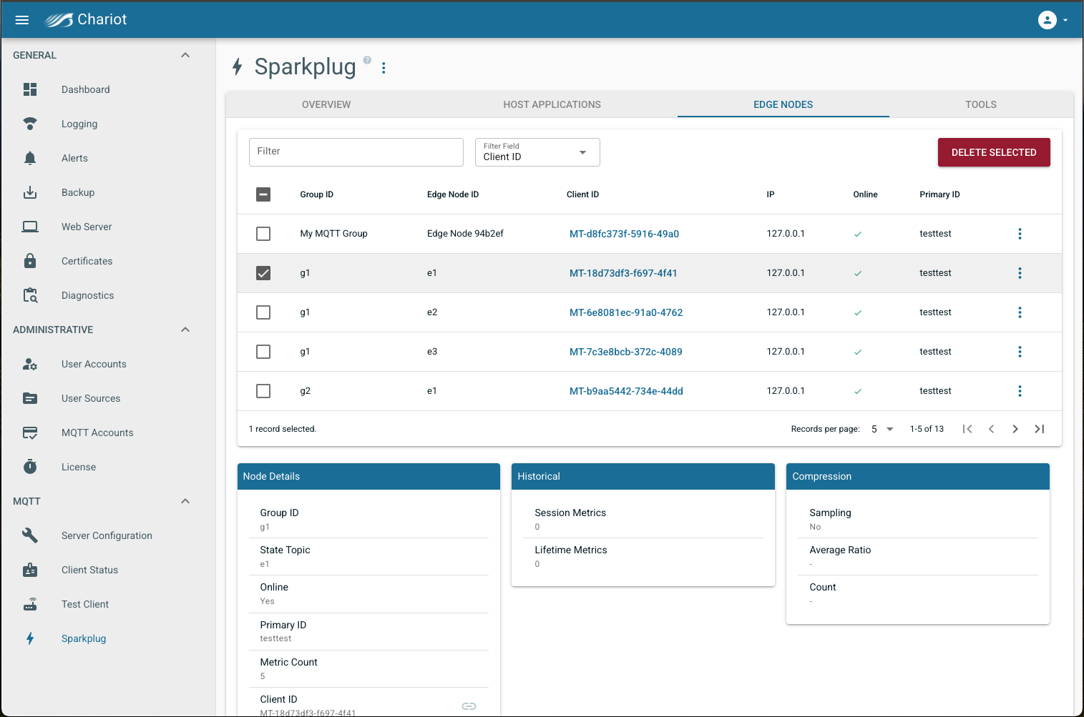Viewport: 1084px width, 717px height.
Task: Open the Filter Field Client ID dropdown
Action: (537, 152)
